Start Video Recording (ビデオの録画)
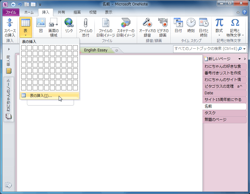This screenshot has width=250, height=194. pyautogui.click(x=163, y=27)
